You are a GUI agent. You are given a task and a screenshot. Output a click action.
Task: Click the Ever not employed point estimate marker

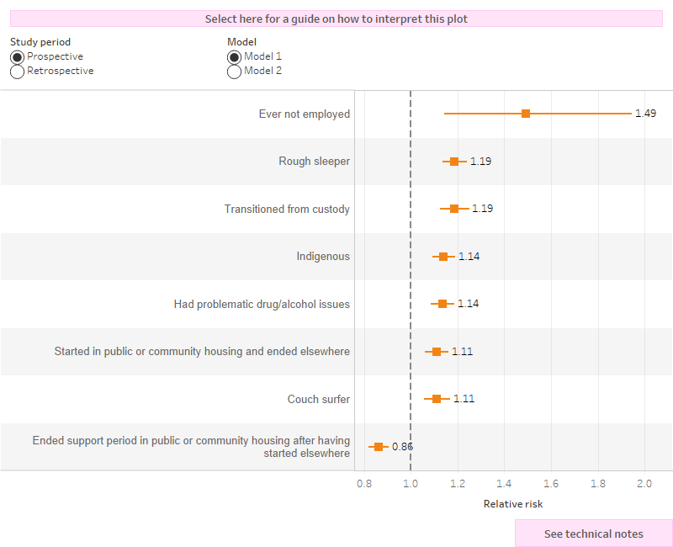[x=526, y=114]
